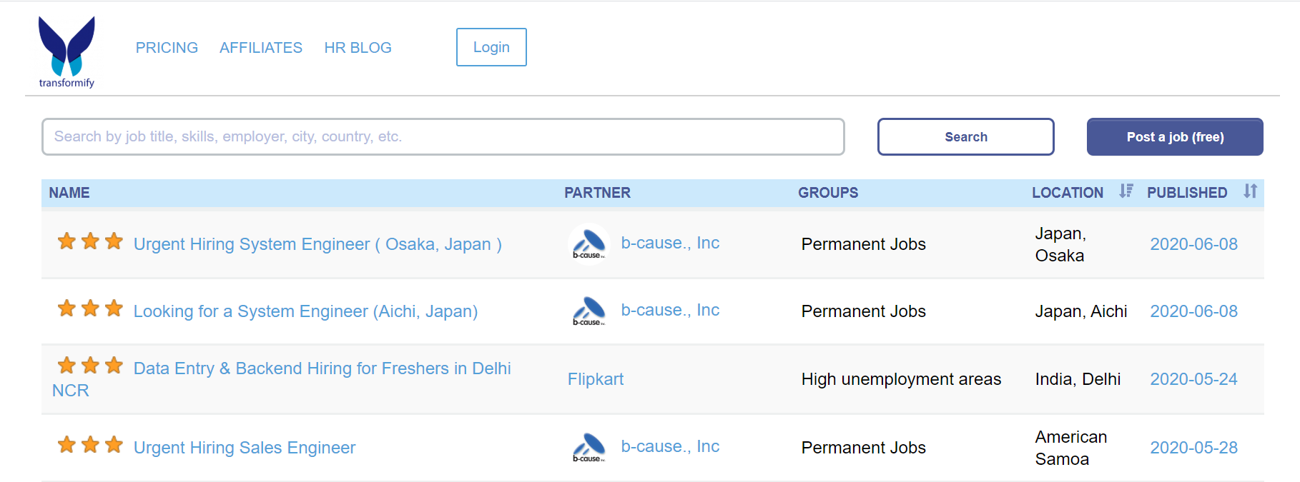Click star rating of Osaka System Engineer job
Viewport: 1300px width, 482px height.
[x=90, y=242]
